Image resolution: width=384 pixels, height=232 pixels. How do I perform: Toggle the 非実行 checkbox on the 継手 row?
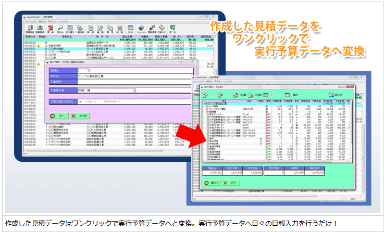260,137
